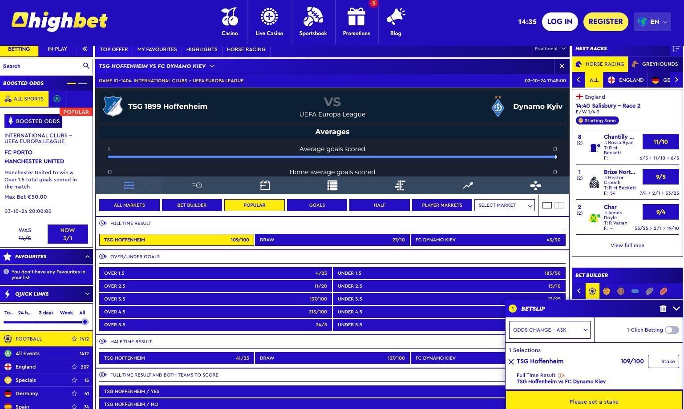
Task: View full race link
Action: pyautogui.click(x=627, y=245)
